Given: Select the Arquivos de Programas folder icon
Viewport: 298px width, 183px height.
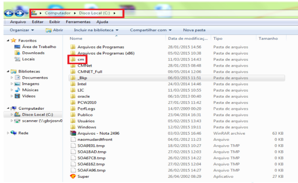Looking at the screenshot, I should click(x=73, y=47).
